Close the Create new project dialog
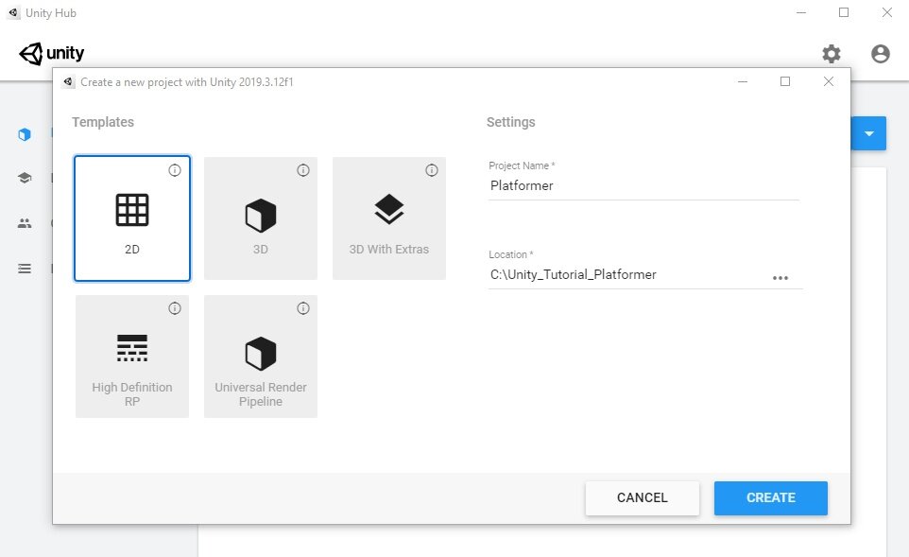This screenshot has height=557, width=909. coord(829,82)
